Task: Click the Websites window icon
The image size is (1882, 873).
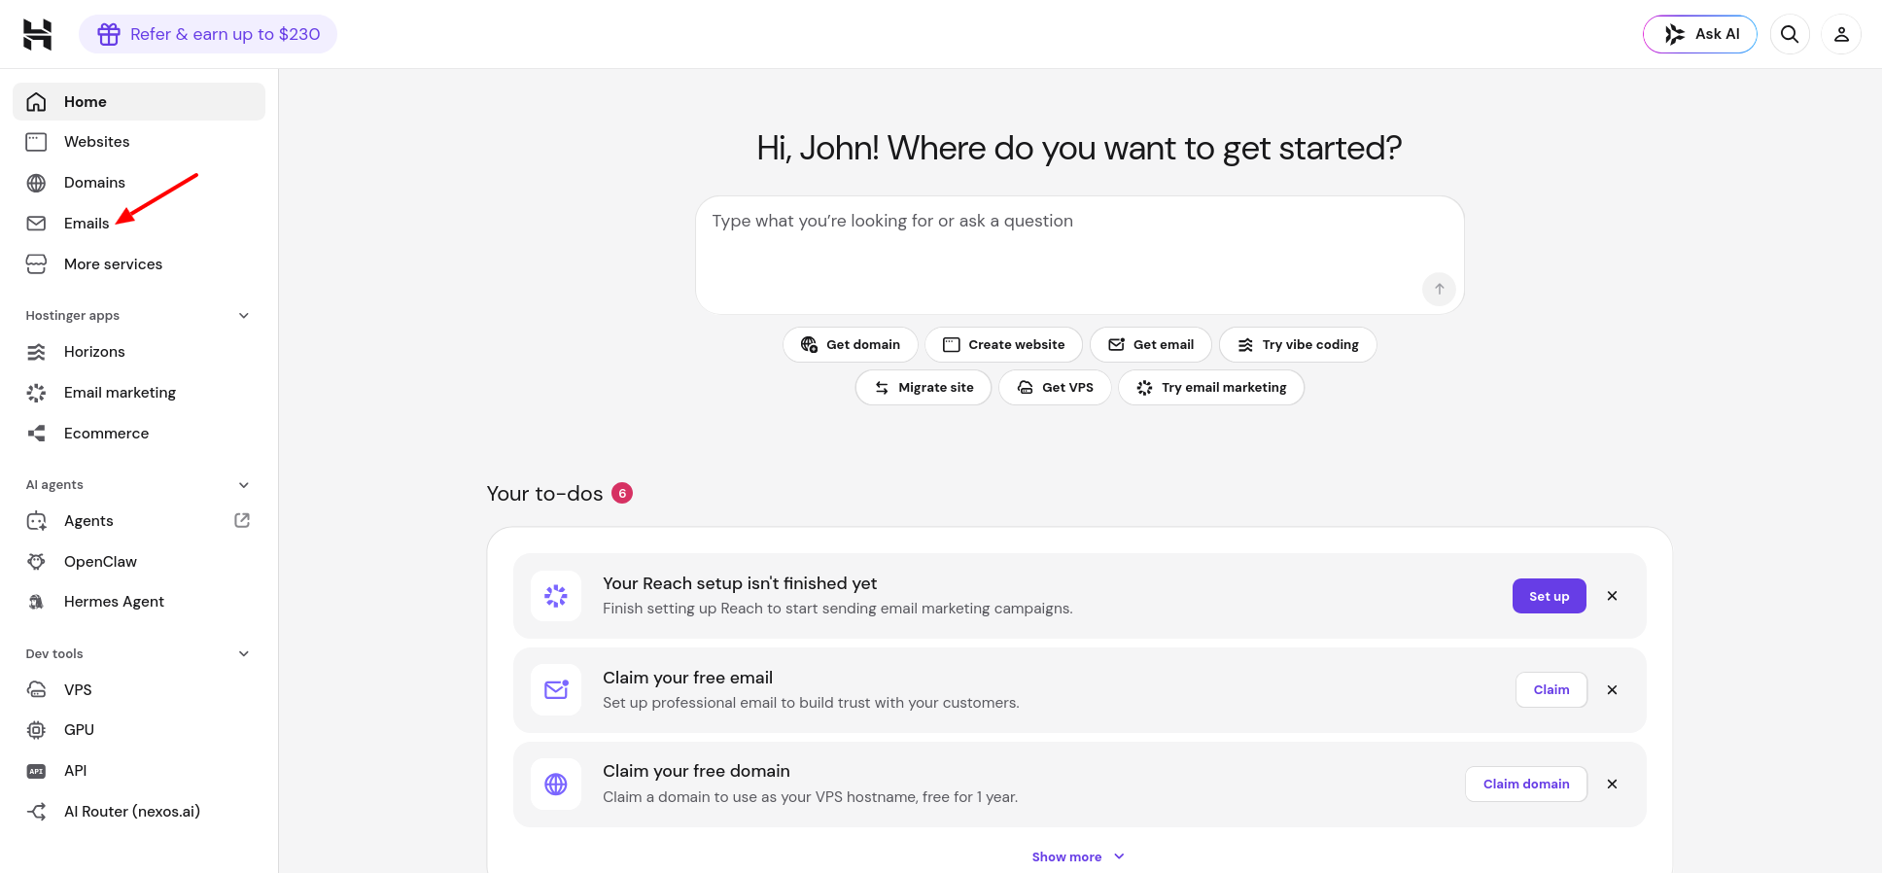Action: click(x=36, y=142)
